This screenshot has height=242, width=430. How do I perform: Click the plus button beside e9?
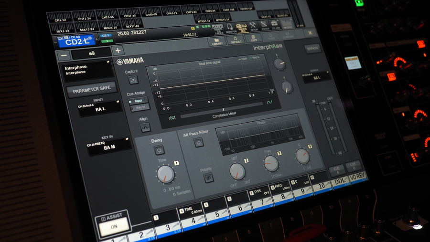point(118,50)
